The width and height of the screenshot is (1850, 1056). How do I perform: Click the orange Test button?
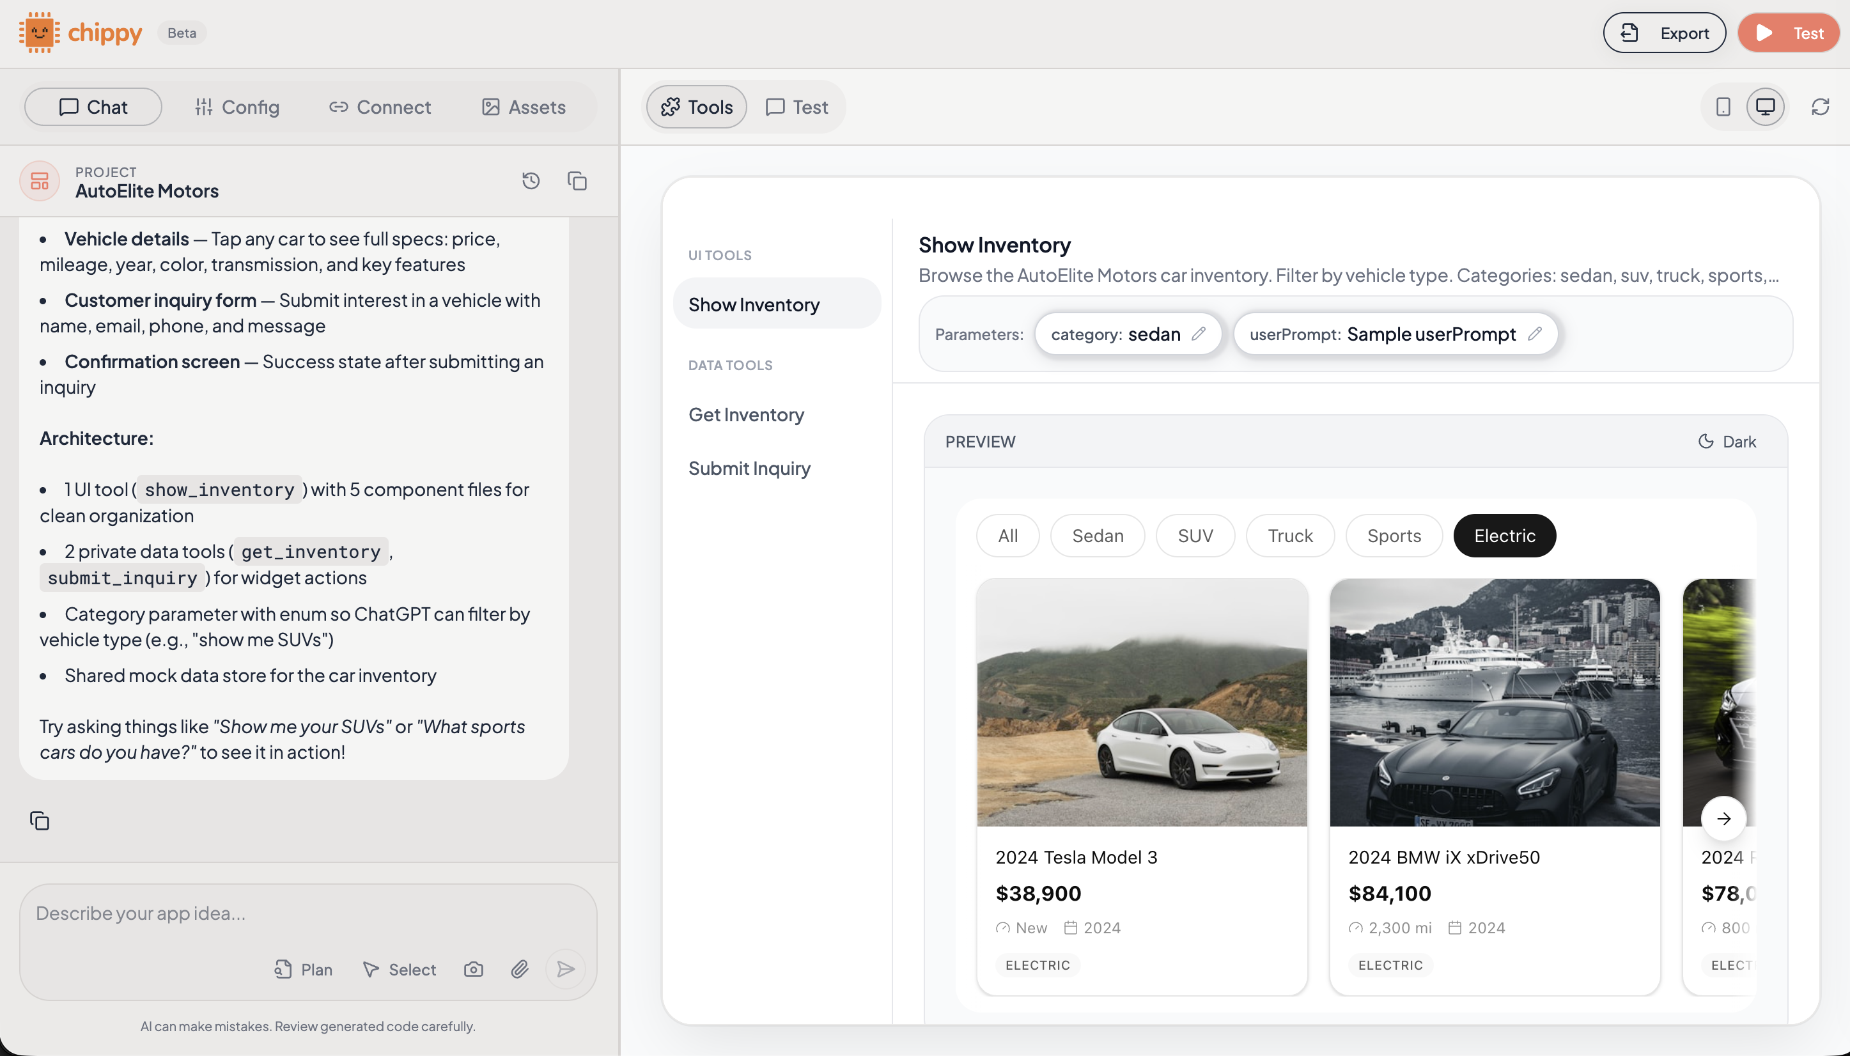(x=1789, y=33)
